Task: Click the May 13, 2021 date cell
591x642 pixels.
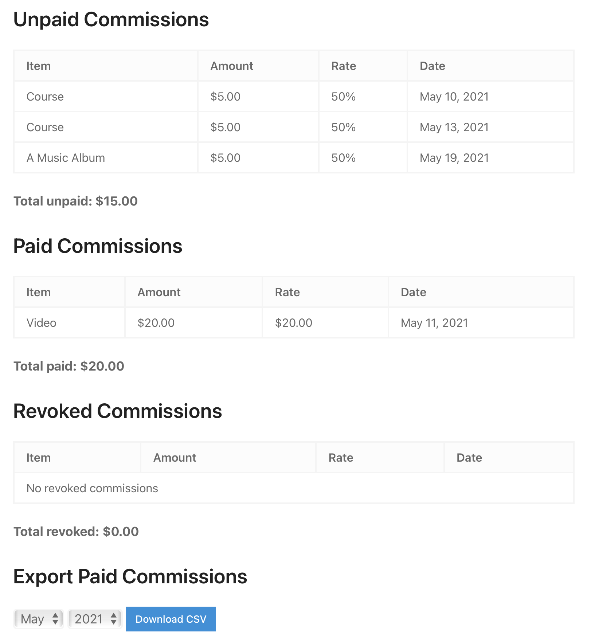Action: (x=454, y=127)
